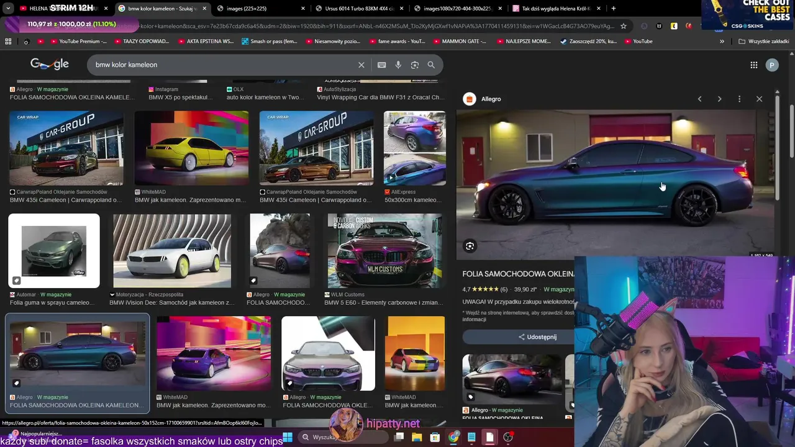
Task: Open the Smash or pass bookmark
Action: 270,41
